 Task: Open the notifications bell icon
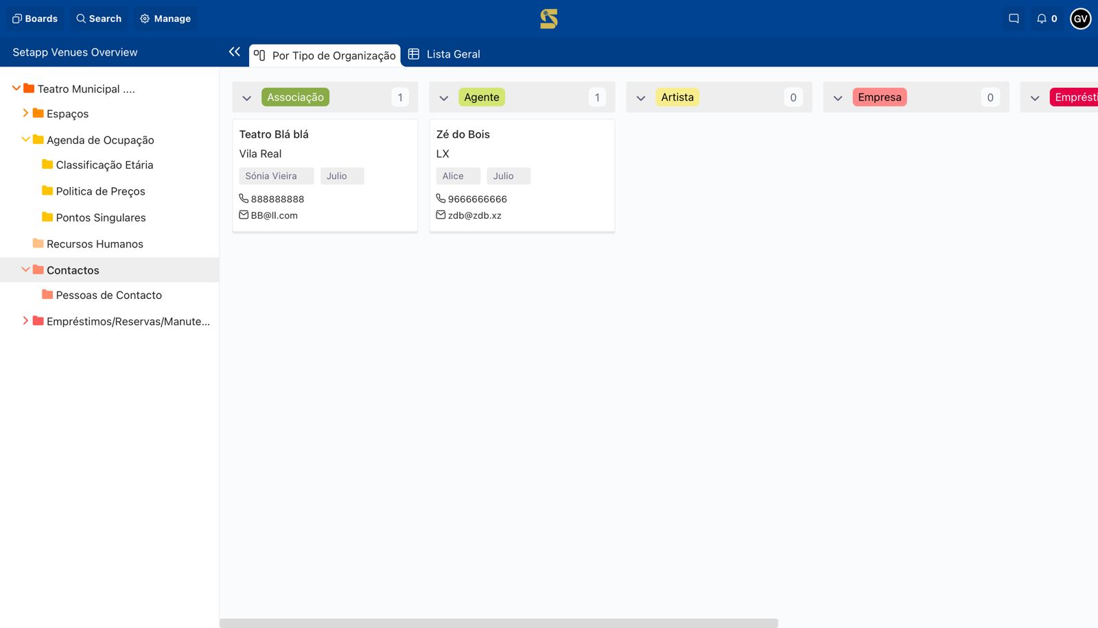(x=1042, y=19)
